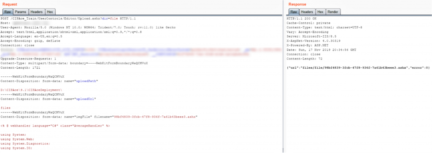432x153 pixels.
Task: Click the imgFile filename .ashx value
Action: tap(155, 117)
